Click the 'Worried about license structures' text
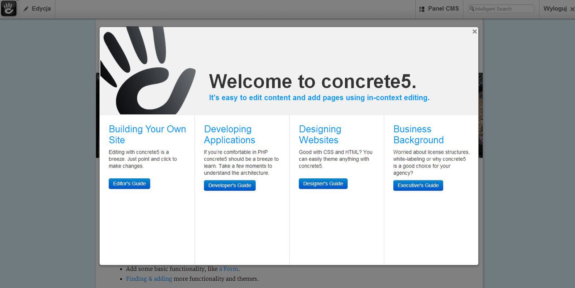This screenshot has height=288, width=575. pyautogui.click(x=431, y=162)
